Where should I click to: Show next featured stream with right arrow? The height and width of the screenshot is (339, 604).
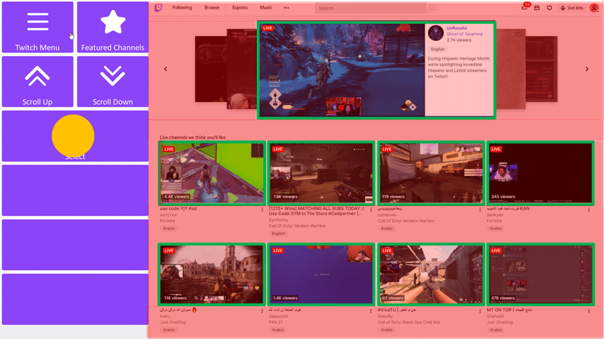click(587, 70)
